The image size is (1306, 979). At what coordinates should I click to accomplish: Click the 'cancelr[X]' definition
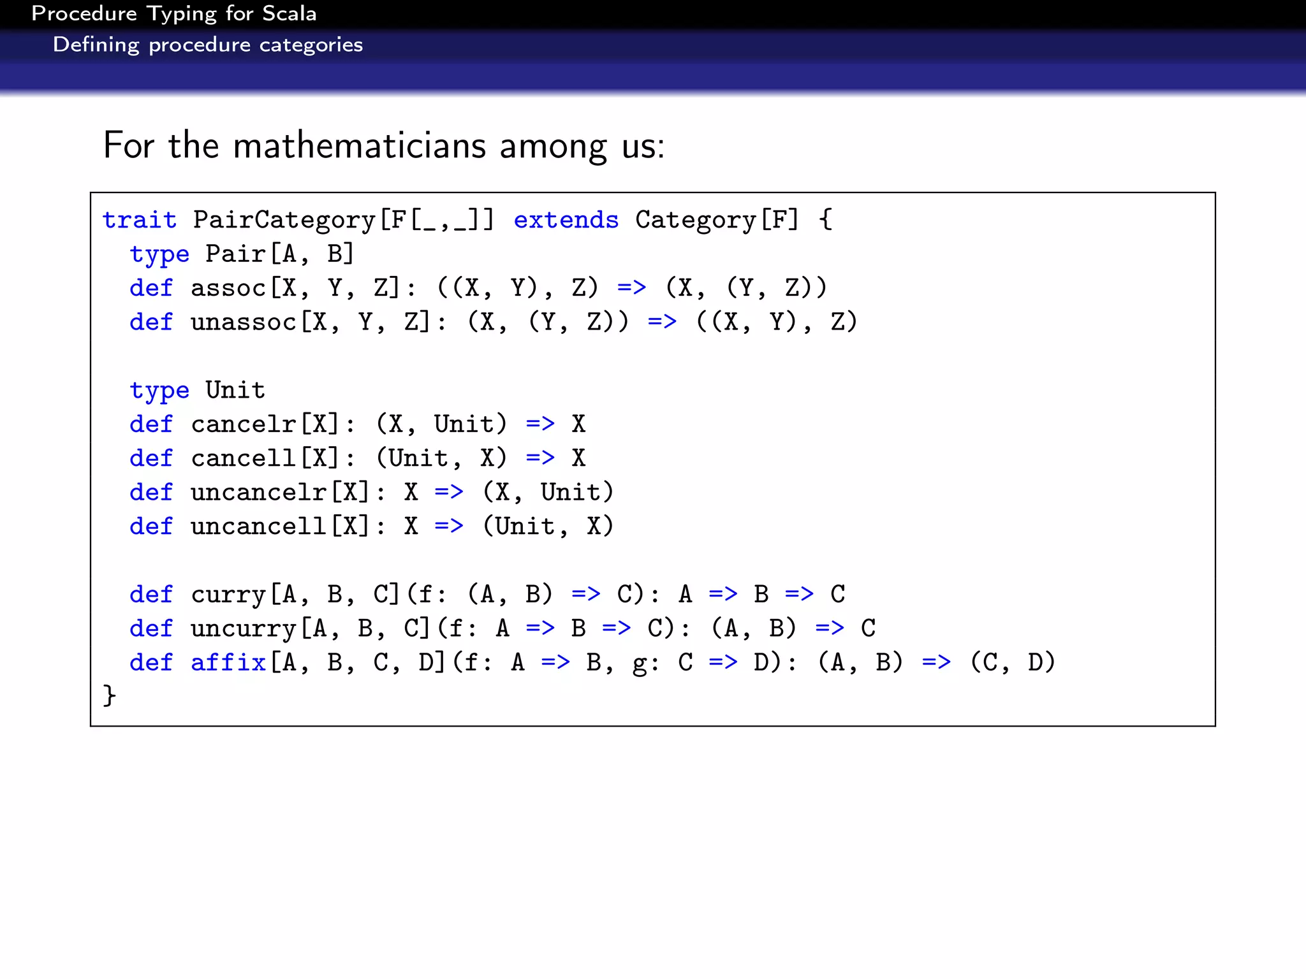264,424
